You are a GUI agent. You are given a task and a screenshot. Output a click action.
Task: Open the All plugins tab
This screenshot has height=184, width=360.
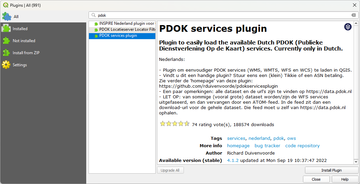(x=16, y=16)
